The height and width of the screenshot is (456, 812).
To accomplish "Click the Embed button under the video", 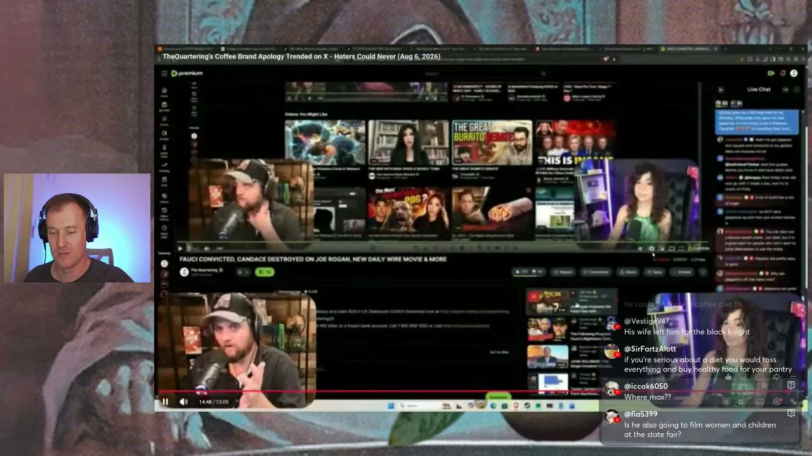I will pos(683,272).
